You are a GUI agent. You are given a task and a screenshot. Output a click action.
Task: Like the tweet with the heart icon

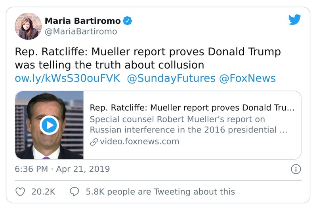pos(20,192)
